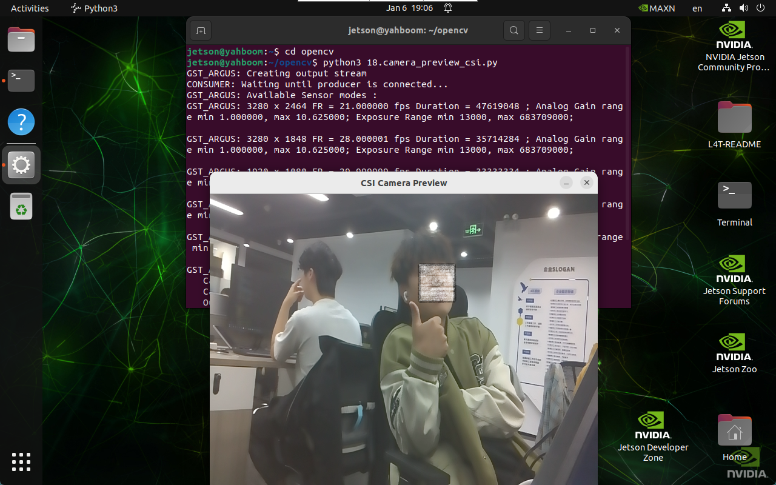Open the system power menu
The height and width of the screenshot is (485, 776).
click(x=761, y=8)
